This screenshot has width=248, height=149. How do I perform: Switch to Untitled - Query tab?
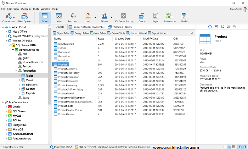127,27
